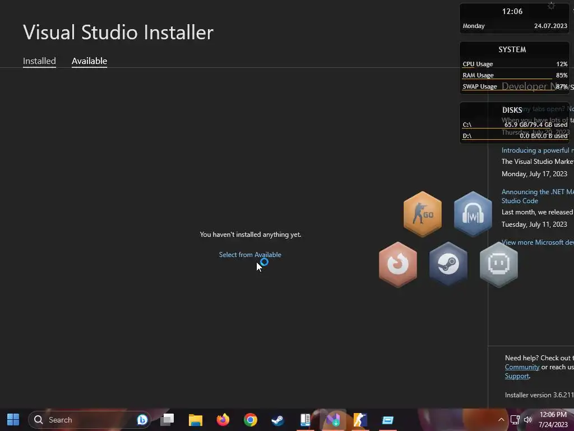Click the taskbar Search box
The image size is (574, 431).
[x=89, y=420]
